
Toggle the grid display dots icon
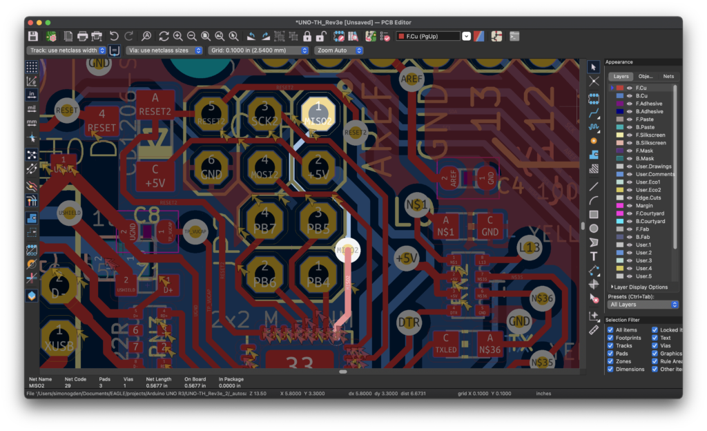(32, 67)
